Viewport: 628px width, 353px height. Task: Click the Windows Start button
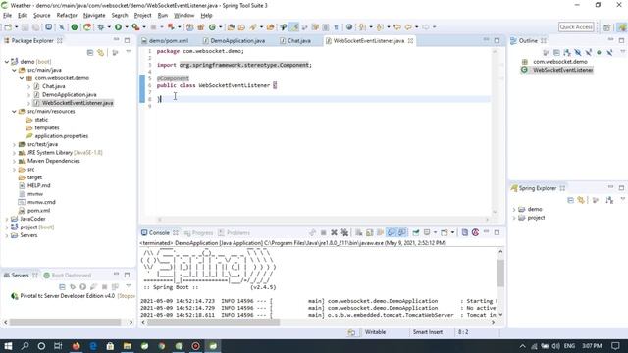(8, 346)
